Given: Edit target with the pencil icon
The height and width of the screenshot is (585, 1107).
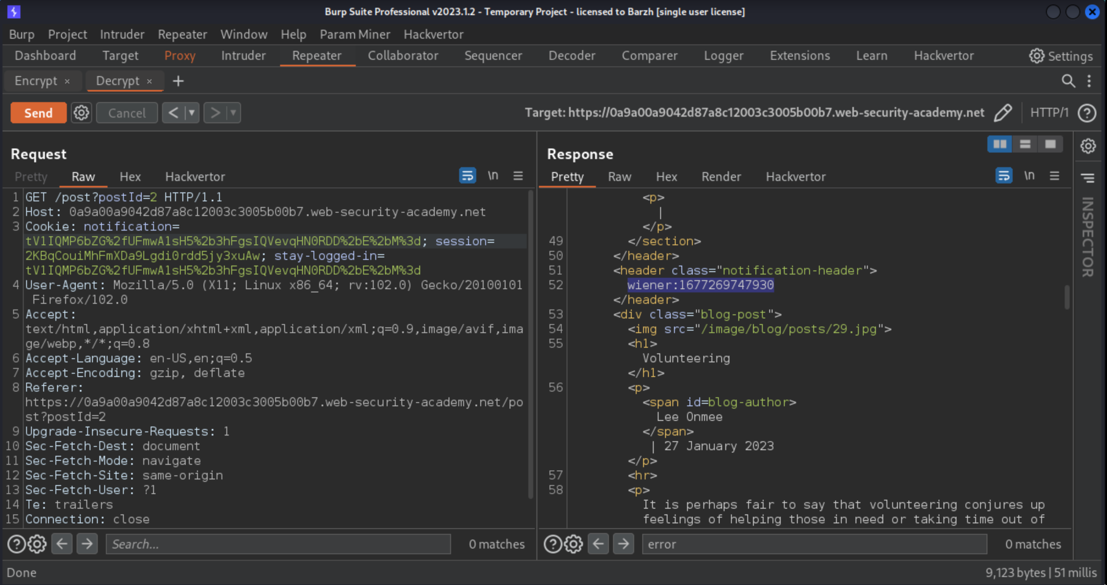Looking at the screenshot, I should (1003, 113).
